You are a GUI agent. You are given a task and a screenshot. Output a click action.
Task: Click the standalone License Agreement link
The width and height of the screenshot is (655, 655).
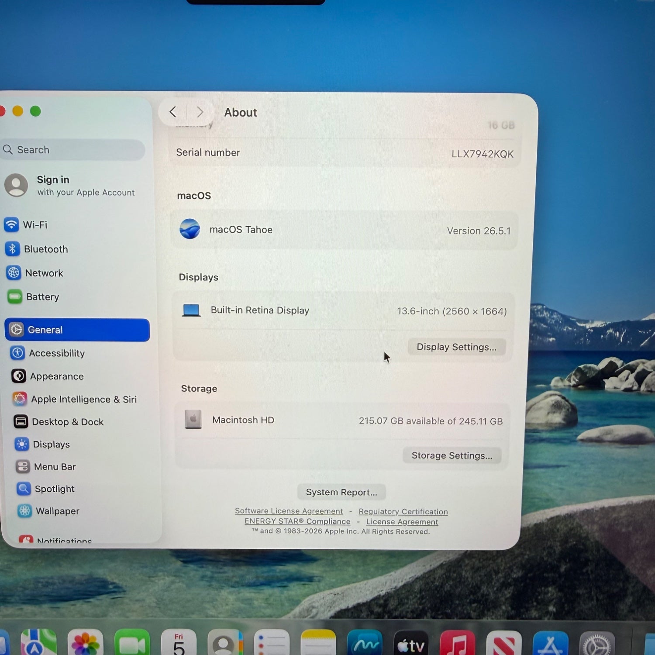402,522
